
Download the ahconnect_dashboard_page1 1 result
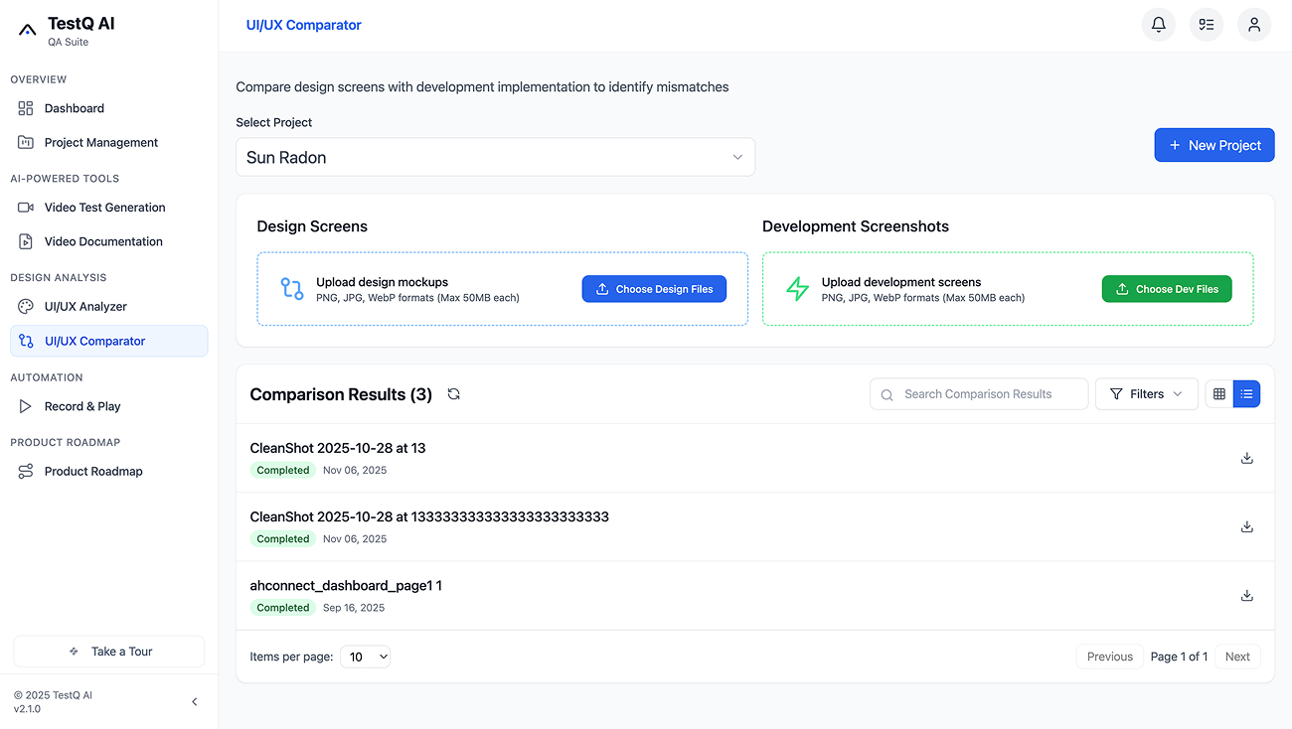click(x=1247, y=595)
